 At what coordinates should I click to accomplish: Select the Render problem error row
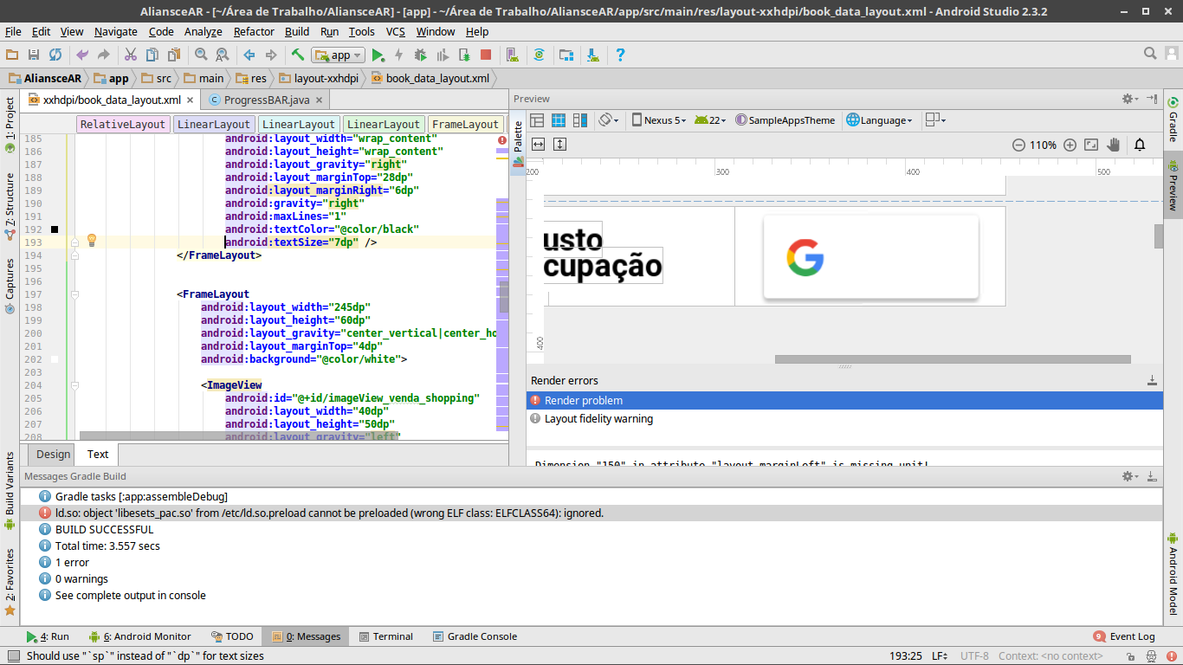tap(844, 400)
